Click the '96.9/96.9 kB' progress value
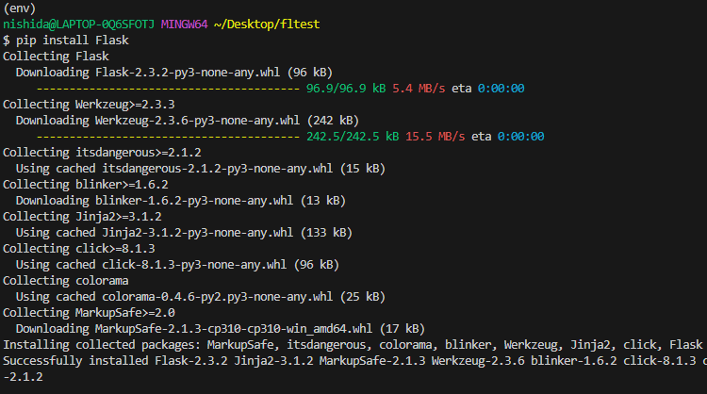This screenshot has height=394, width=707. 346,89
